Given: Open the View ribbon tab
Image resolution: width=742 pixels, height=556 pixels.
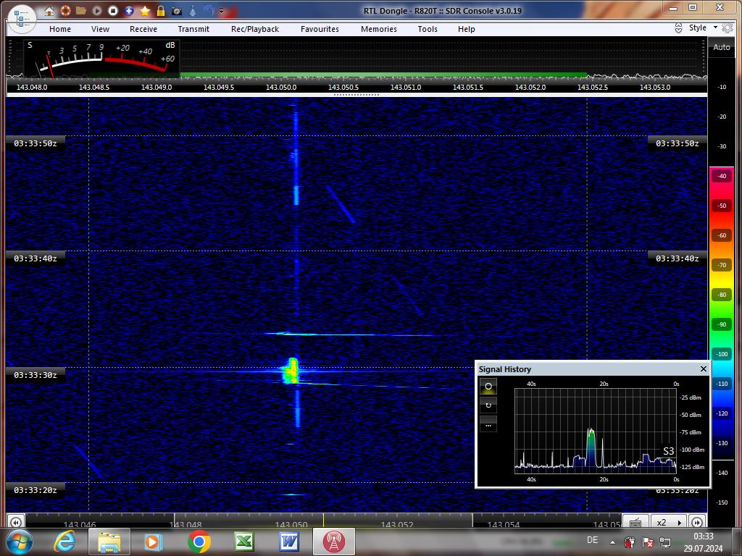Looking at the screenshot, I should coord(100,29).
